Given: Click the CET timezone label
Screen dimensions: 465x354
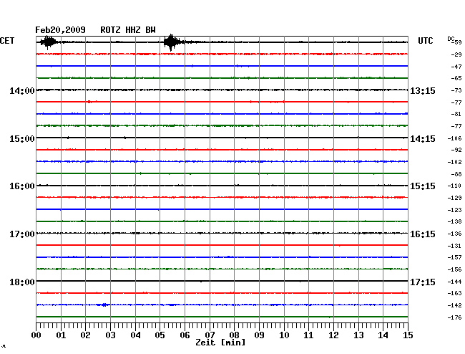Looking at the screenshot, I should 7,41.
